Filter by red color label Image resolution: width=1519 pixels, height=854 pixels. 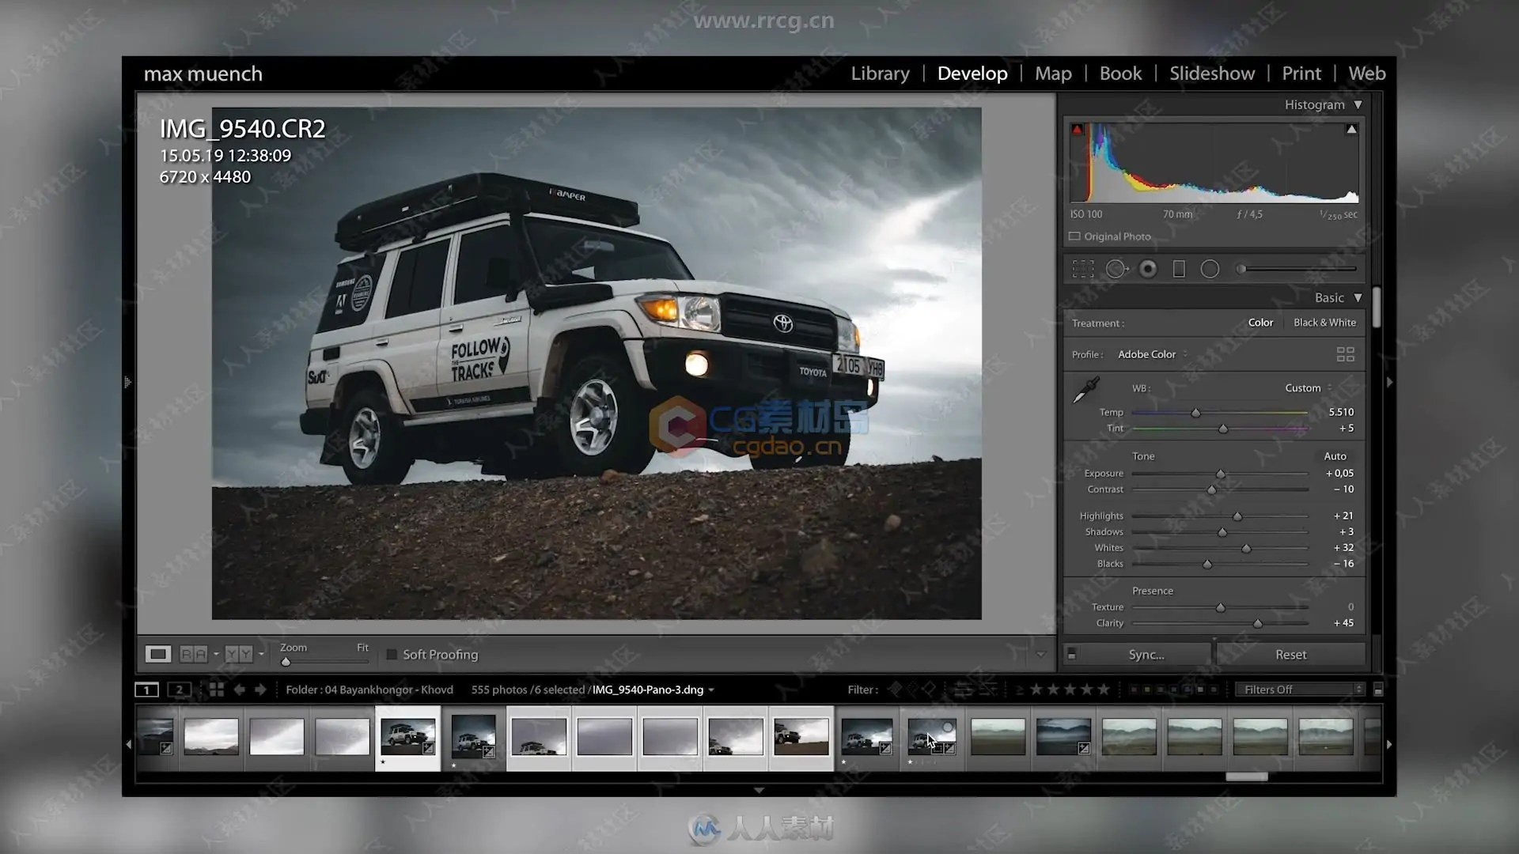tap(1134, 690)
